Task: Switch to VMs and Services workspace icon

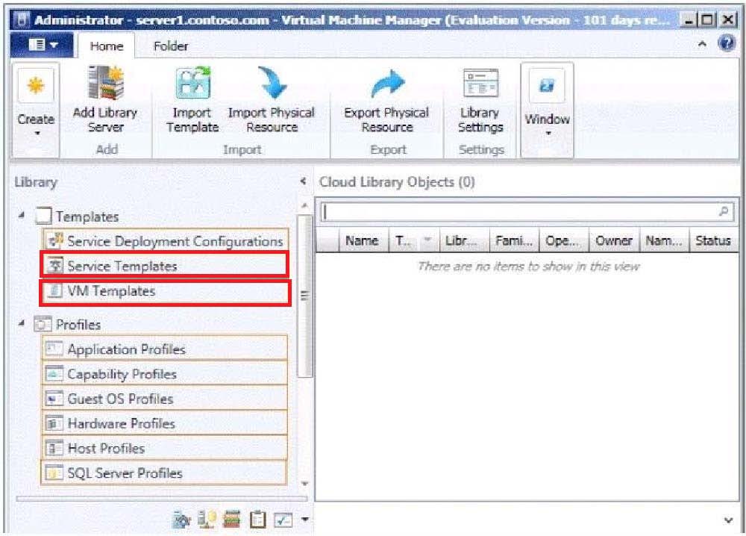Action: click(x=182, y=520)
